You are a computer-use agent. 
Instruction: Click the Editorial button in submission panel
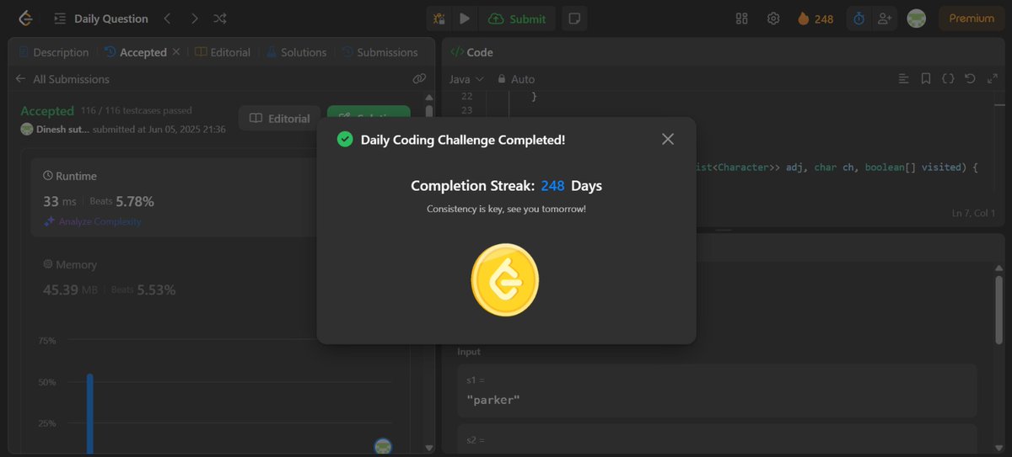pos(280,119)
